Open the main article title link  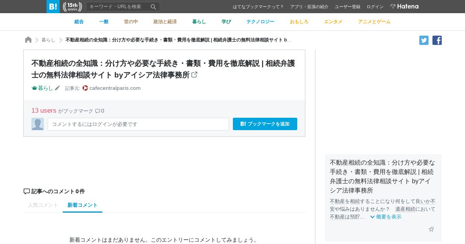(163, 69)
